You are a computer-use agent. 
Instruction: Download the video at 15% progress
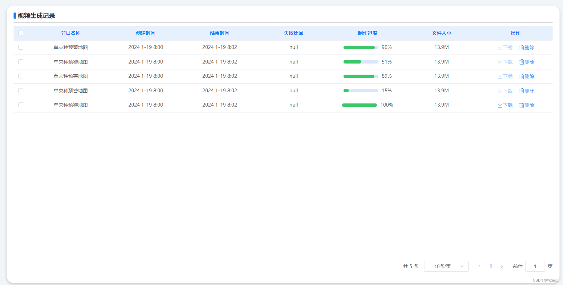click(505, 91)
